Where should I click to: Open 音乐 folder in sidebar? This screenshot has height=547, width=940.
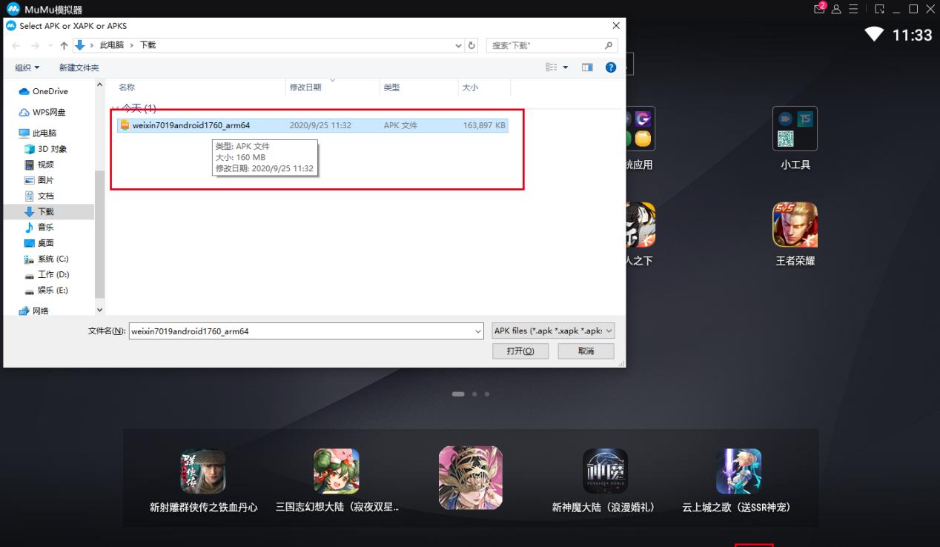39,227
